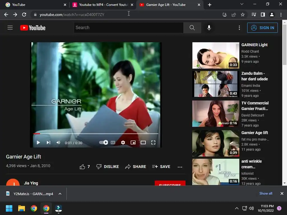Open more actions ellipsis under video
The height and width of the screenshot is (215, 287).
point(180,167)
